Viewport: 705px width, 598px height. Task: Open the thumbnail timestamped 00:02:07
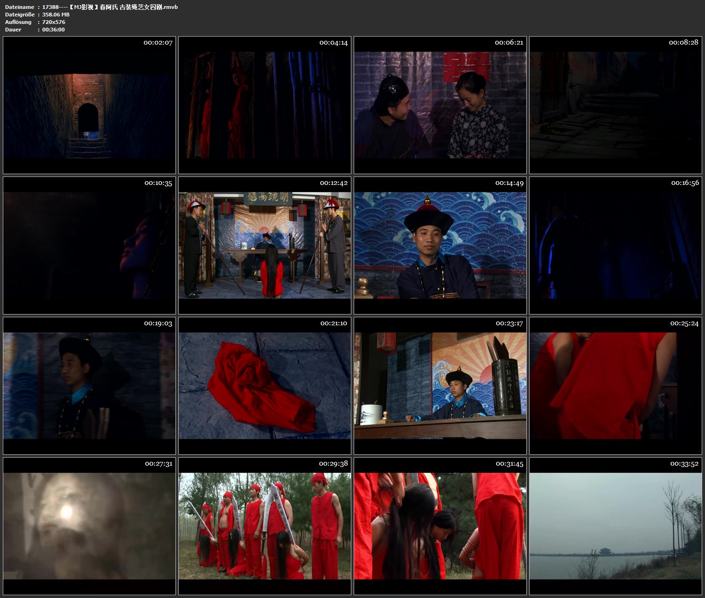pos(89,105)
